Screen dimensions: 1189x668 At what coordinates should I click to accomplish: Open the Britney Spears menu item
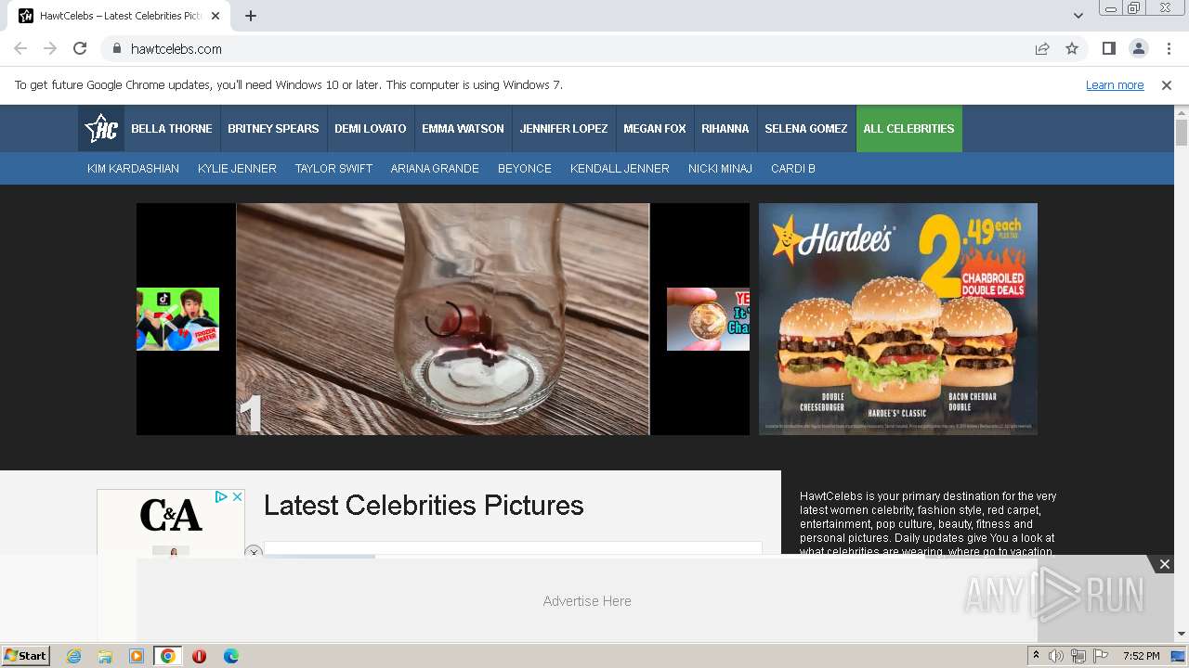273,129
